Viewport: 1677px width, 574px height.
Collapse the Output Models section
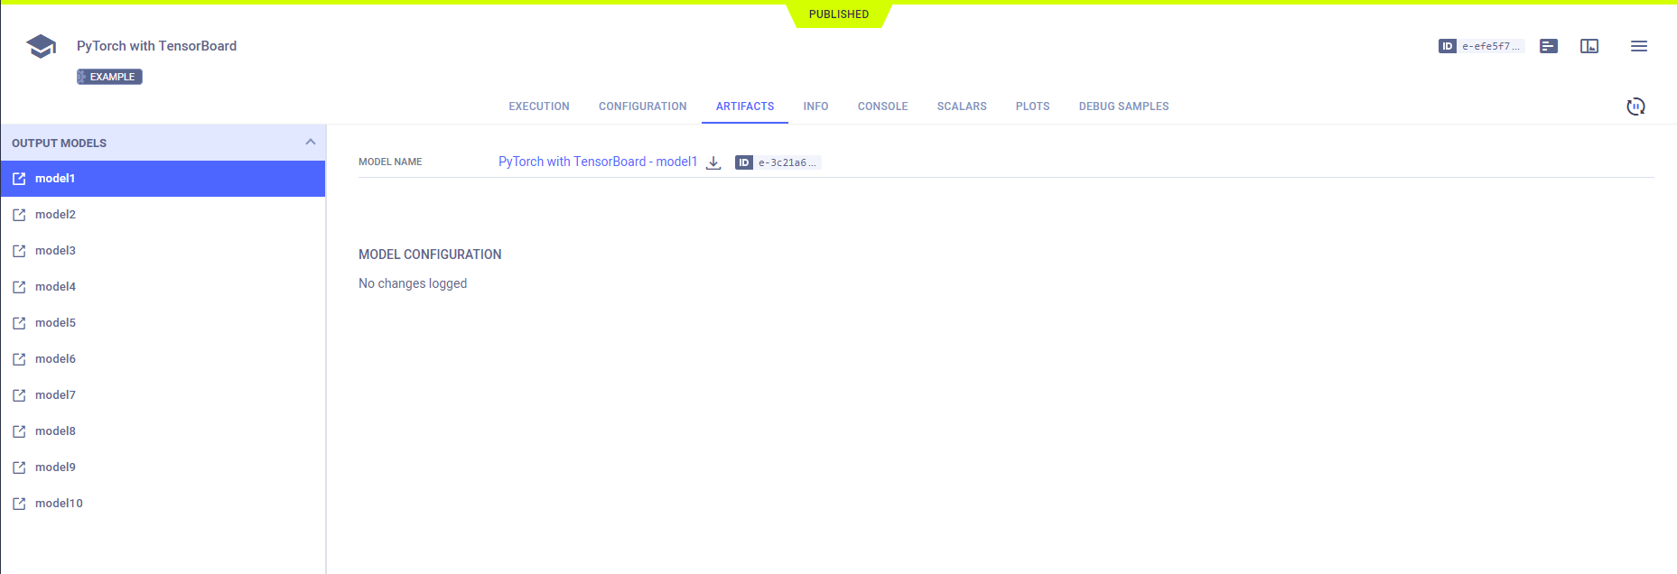click(x=310, y=143)
